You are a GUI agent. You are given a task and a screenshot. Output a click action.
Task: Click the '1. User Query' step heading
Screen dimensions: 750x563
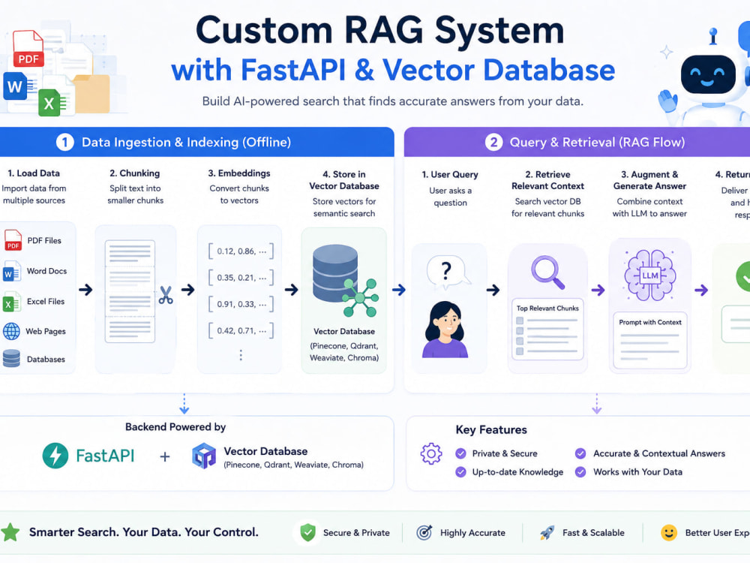coord(450,175)
